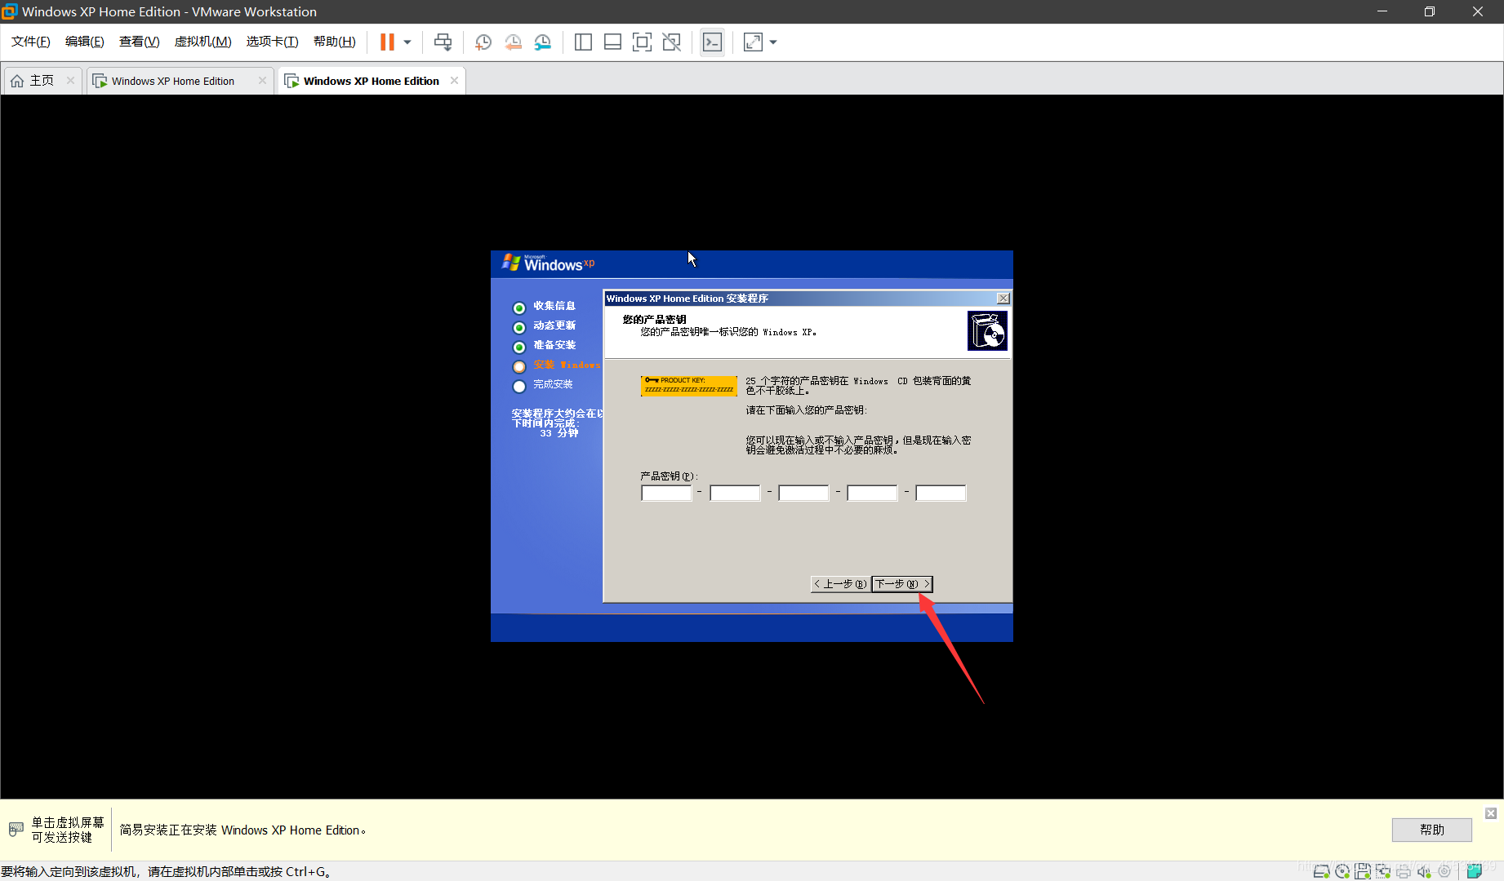Click the webcam device status icon
Image resolution: width=1504 pixels, height=881 pixels.
(1444, 872)
